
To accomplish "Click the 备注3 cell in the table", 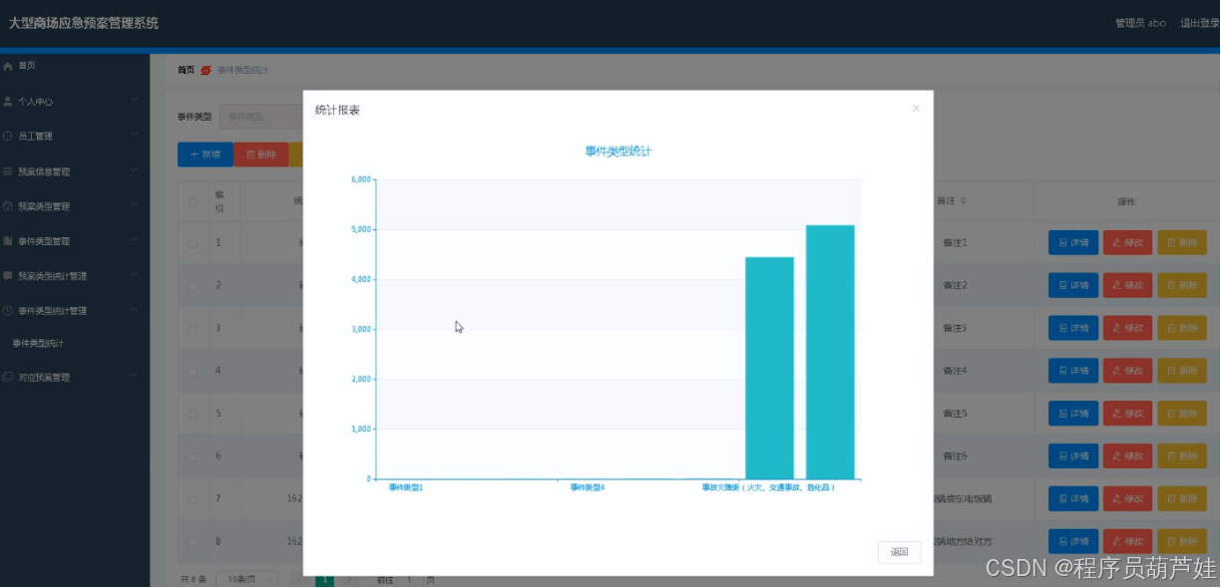I will [955, 328].
